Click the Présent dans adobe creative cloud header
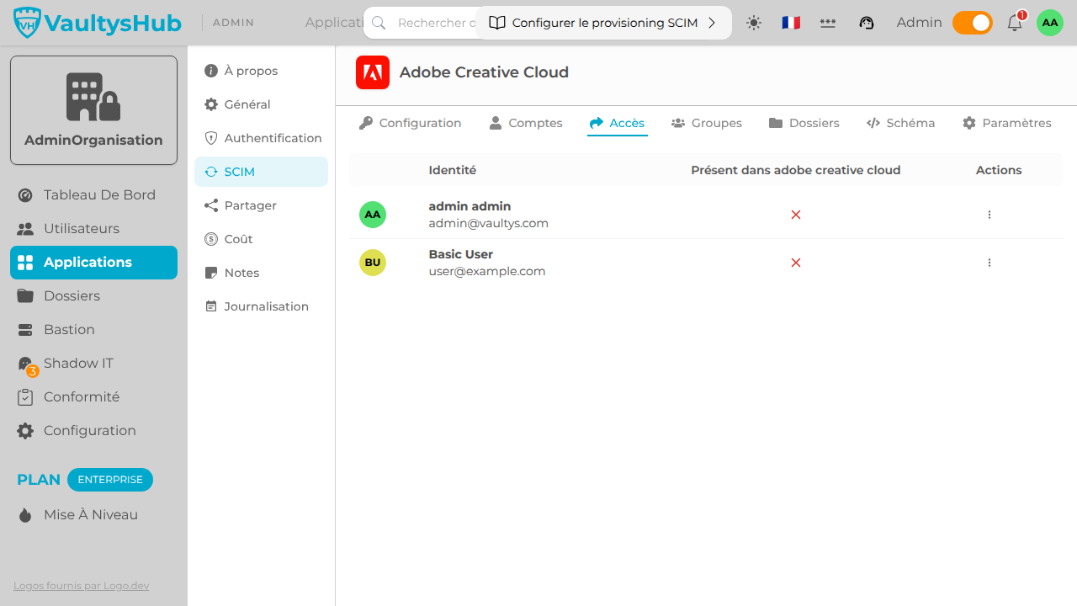This screenshot has width=1077, height=606. [796, 170]
